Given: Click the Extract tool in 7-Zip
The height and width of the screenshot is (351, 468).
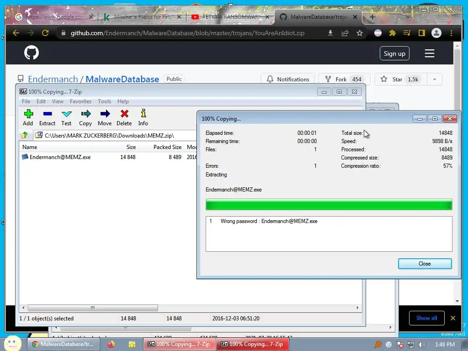Looking at the screenshot, I should [47, 117].
